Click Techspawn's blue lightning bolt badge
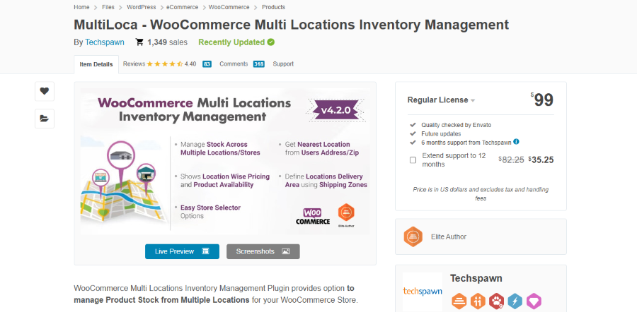This screenshot has height=312, width=637. coord(515,301)
